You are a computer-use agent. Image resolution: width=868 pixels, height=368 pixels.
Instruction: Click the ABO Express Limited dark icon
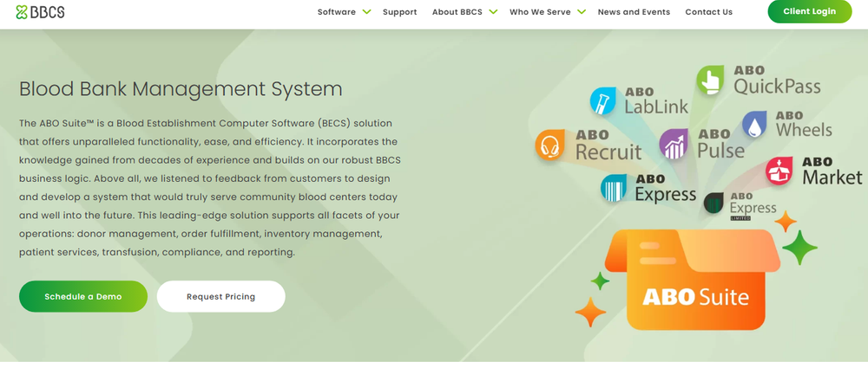713,203
